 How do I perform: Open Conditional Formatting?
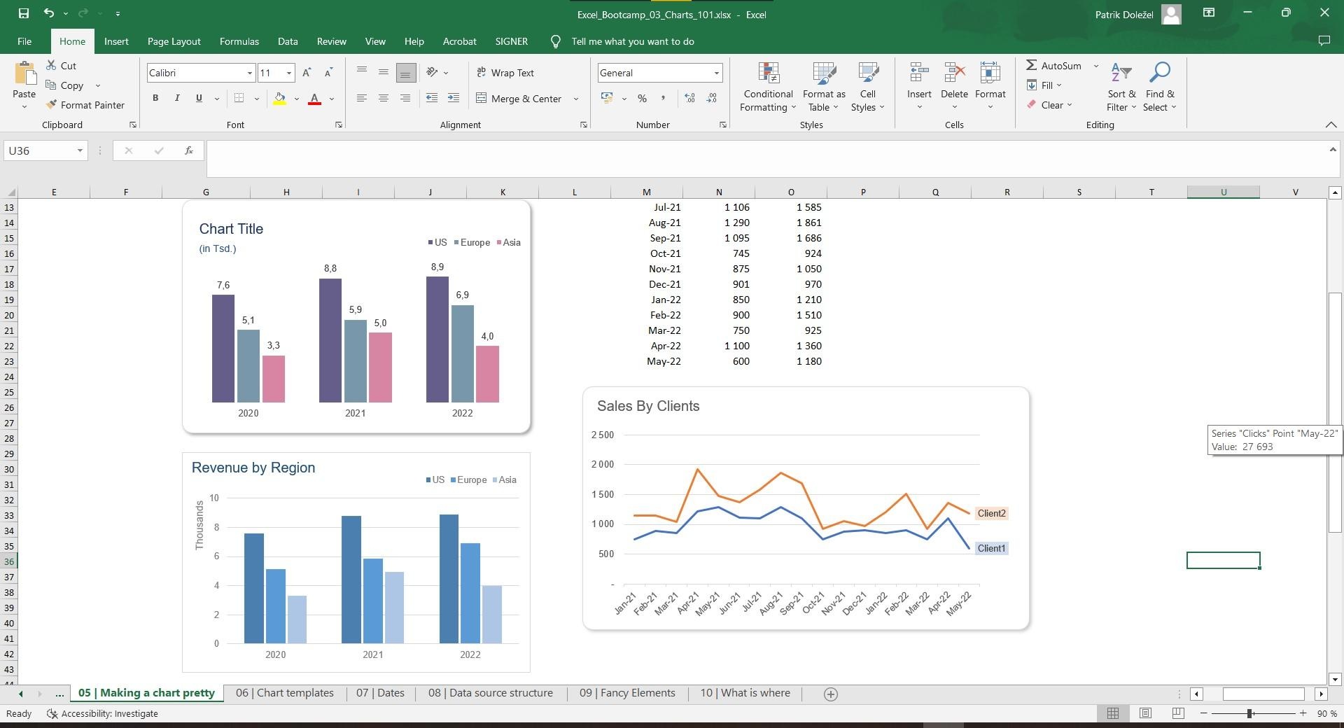(768, 87)
